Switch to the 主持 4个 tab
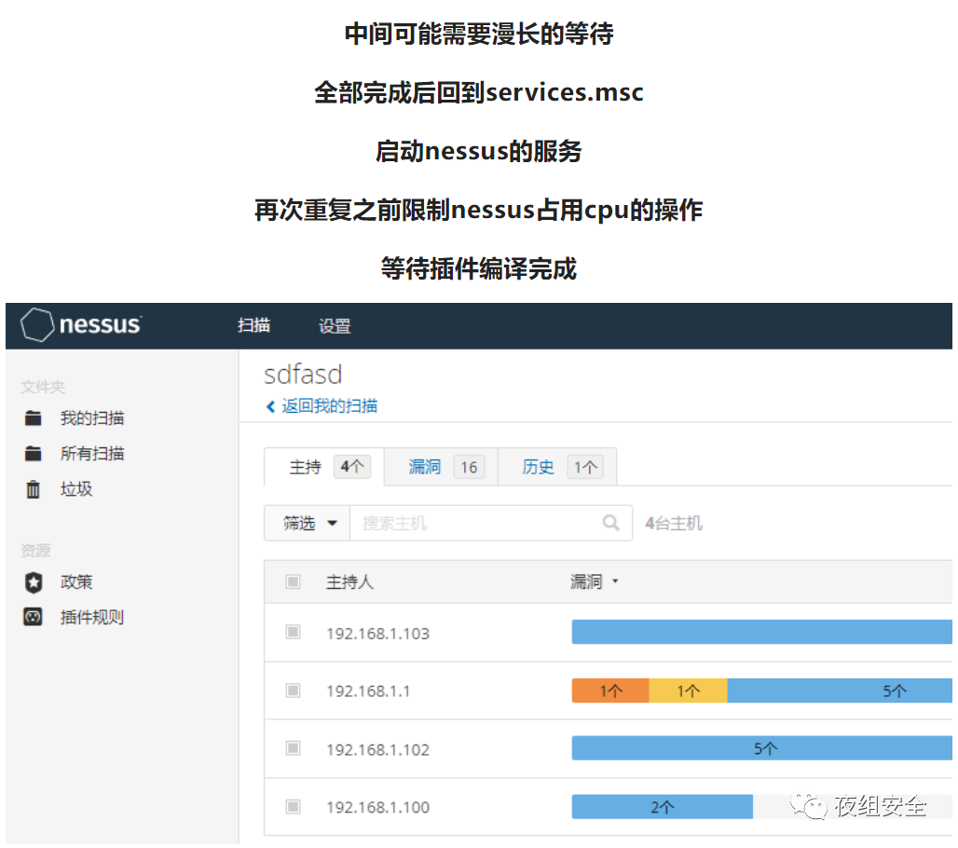Viewport: 958px width, 848px height. point(324,467)
